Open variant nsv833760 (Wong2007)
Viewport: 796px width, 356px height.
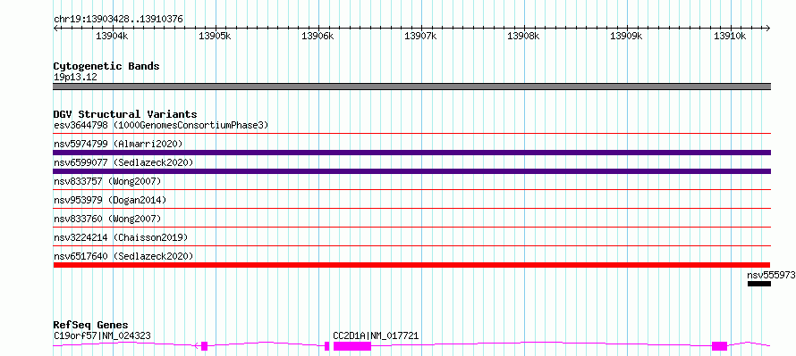[107, 219]
